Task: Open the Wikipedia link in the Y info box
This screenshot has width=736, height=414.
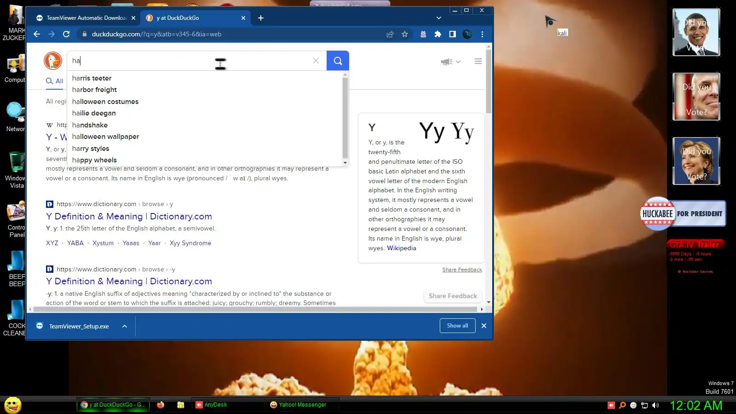Action: 402,248
